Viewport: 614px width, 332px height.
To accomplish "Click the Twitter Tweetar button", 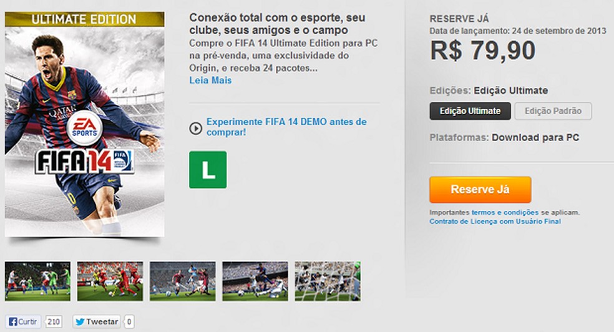I will click(97, 322).
